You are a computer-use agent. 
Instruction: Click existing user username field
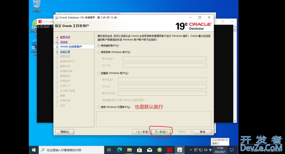coord(165,59)
